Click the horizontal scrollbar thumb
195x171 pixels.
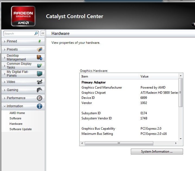click(119, 143)
